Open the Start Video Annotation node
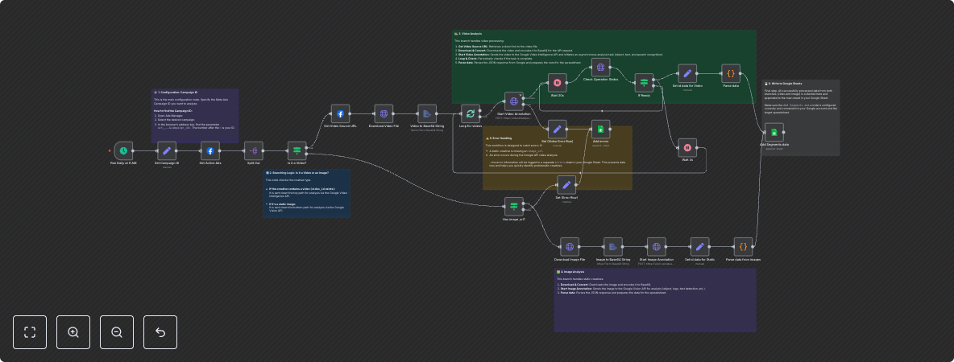 click(514, 101)
